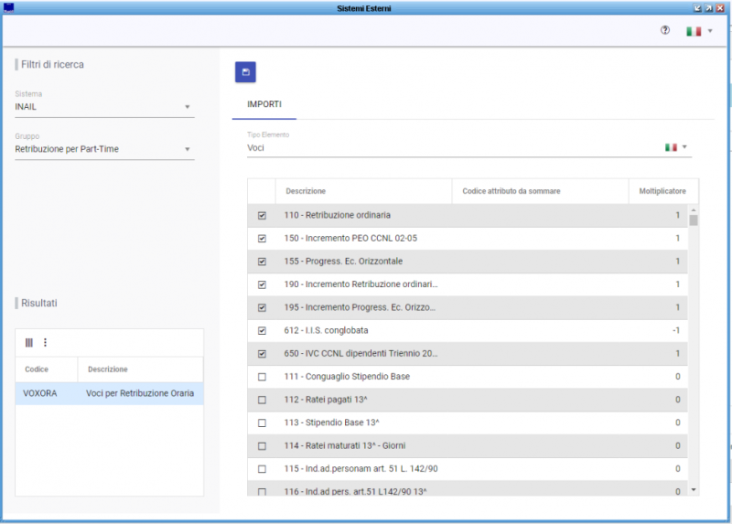Check 112 - Ratei pagati 13^ checkbox
The width and height of the screenshot is (732, 524).
pos(262,400)
